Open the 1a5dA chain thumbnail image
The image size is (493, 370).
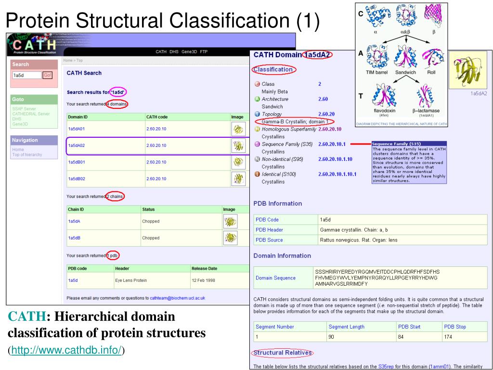point(230,222)
